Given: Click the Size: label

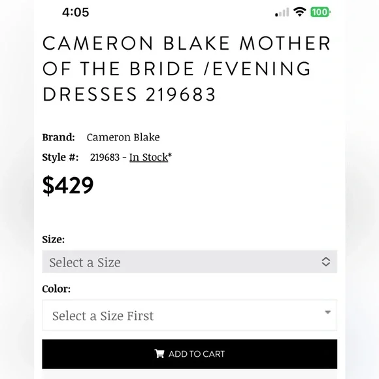Looking at the screenshot, I should coord(54,239).
